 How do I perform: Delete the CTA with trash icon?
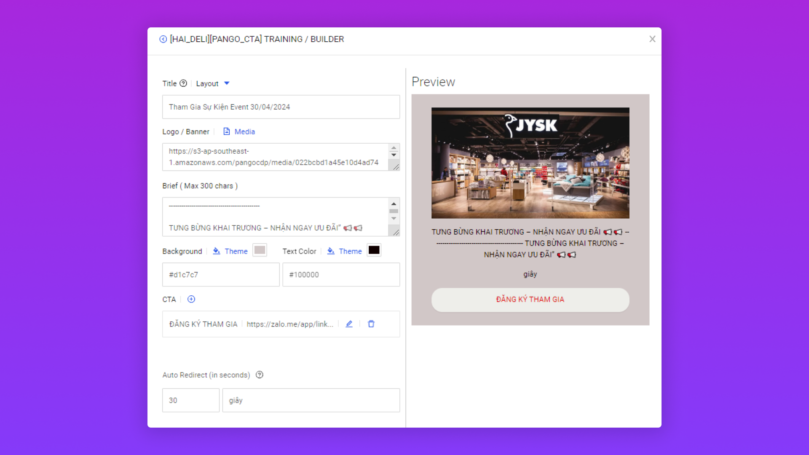click(371, 324)
